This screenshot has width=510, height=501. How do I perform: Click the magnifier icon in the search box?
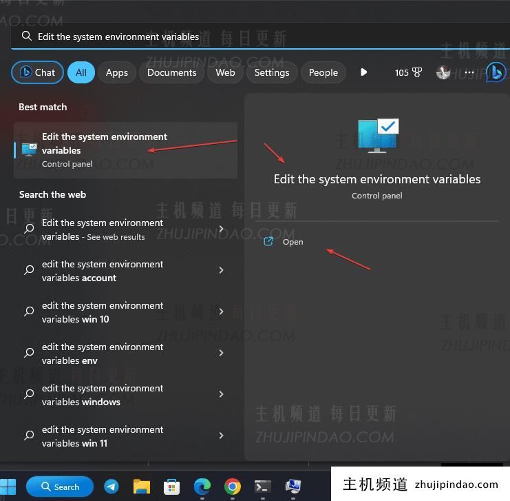(x=27, y=36)
